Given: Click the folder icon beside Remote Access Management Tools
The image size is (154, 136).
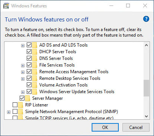Looking at the screenshot, I should click(35, 72).
